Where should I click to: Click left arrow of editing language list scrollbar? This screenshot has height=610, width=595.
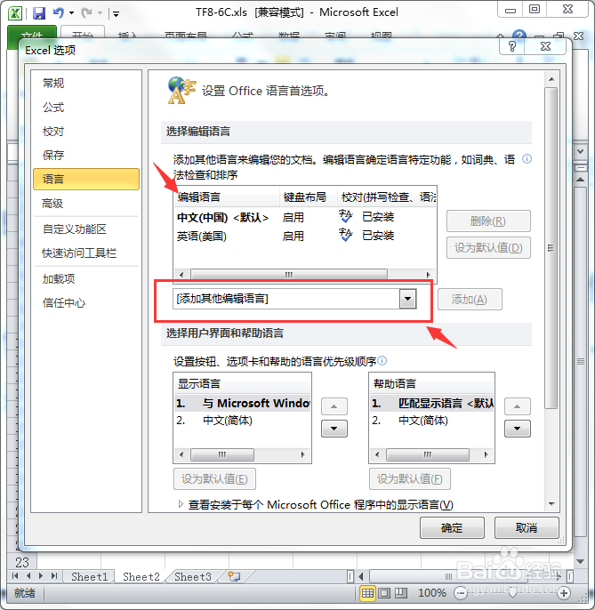point(181,274)
